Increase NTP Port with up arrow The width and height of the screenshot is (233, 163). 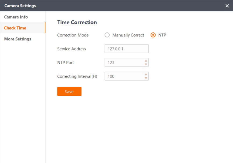(146, 61)
